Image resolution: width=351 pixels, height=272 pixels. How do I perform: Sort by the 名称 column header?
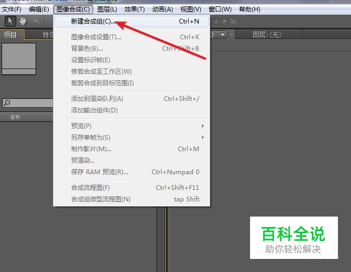tap(15, 117)
